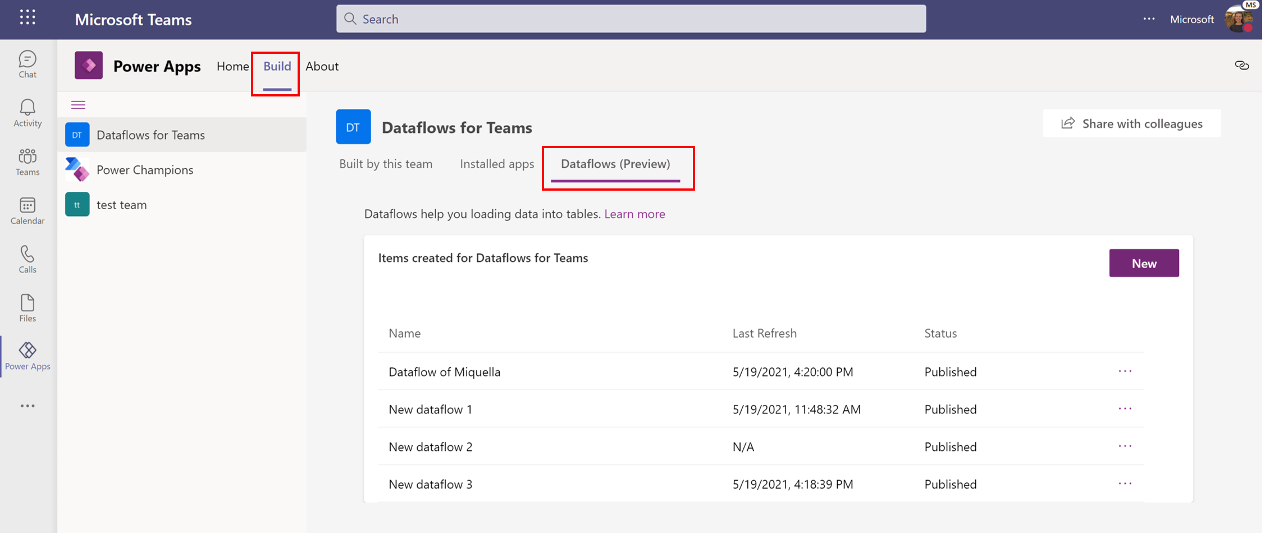The image size is (1265, 535).
Task: Click the copy link icon near top right
Action: pos(1242,65)
